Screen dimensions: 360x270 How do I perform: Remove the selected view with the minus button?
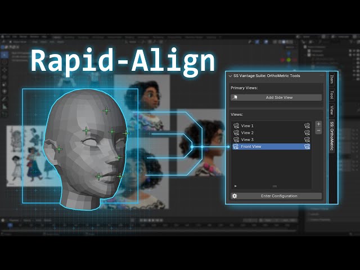click(x=318, y=131)
